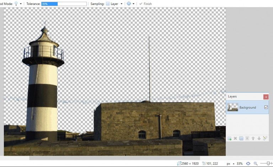Image resolution: width=273 pixels, height=167 pixels.
Task: Move layer up with arrow icon
Action: [253, 138]
